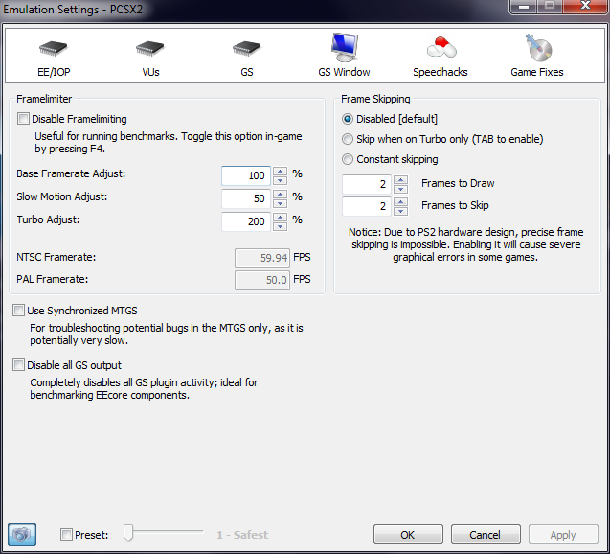Click the Frames to Skip field
This screenshot has height=554, width=610.
tap(367, 206)
